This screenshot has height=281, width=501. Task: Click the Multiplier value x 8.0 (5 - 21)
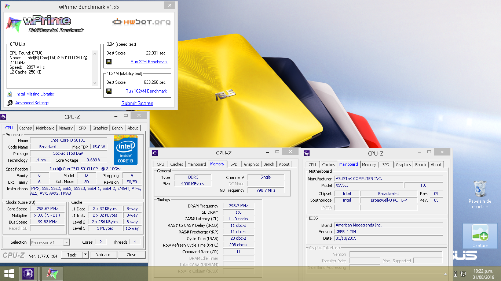point(48,215)
